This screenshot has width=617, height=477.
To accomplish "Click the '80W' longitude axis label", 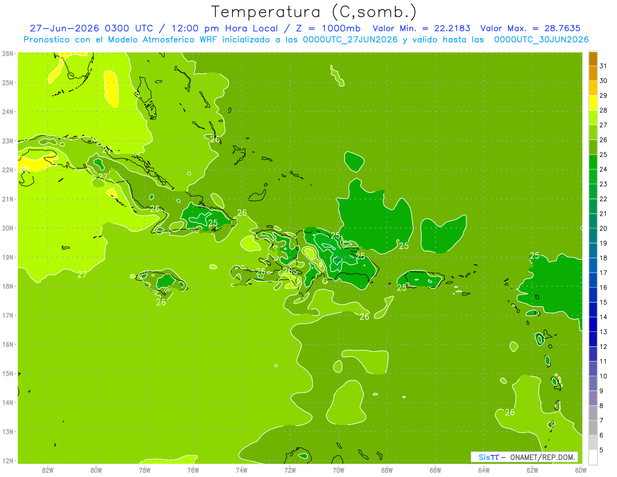I will [96, 469].
